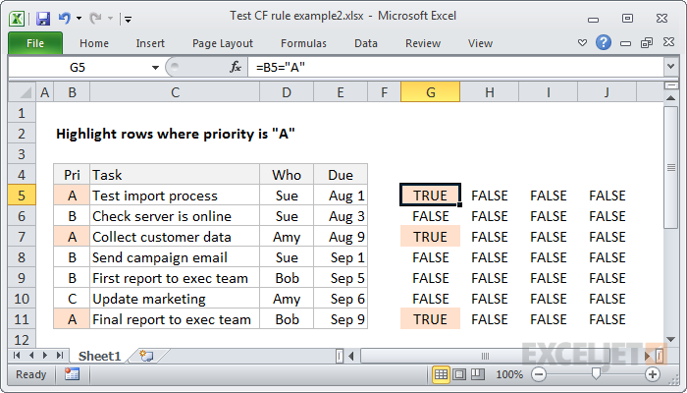Image resolution: width=687 pixels, height=393 pixels.
Task: Click the 100% zoom level
Action: pos(509,374)
